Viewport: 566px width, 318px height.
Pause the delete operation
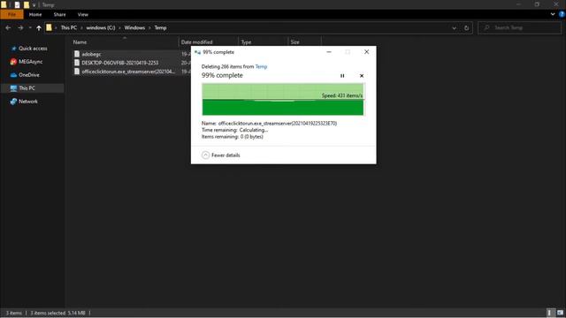pos(342,76)
